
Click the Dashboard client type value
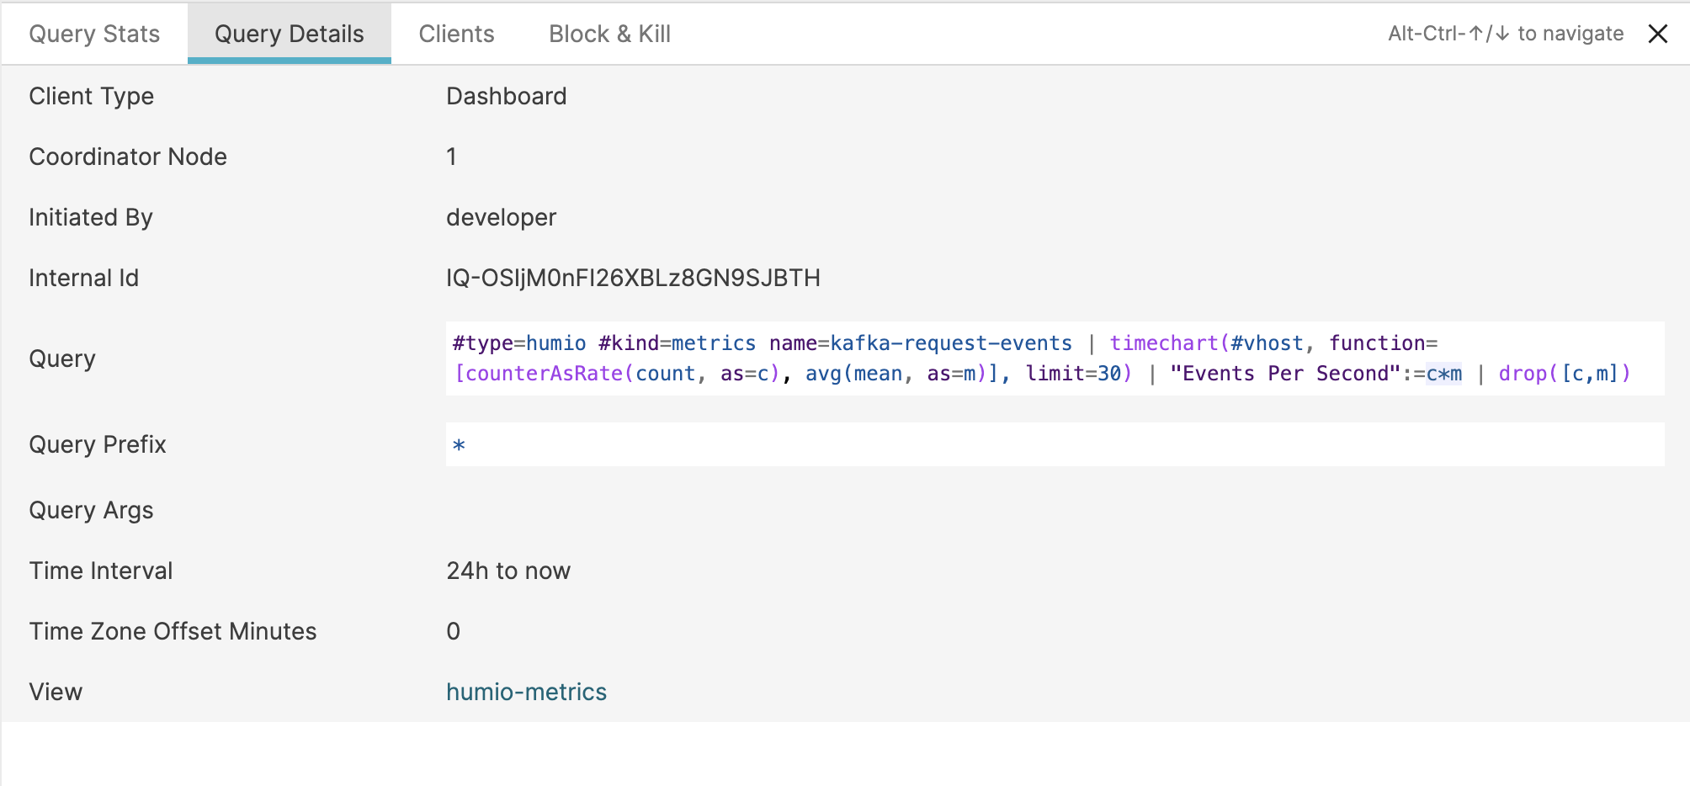pos(507,96)
